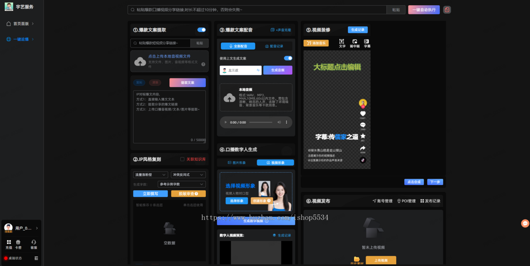Click the audio player volume mute icon
This screenshot has width=530, height=266.
pos(279,122)
